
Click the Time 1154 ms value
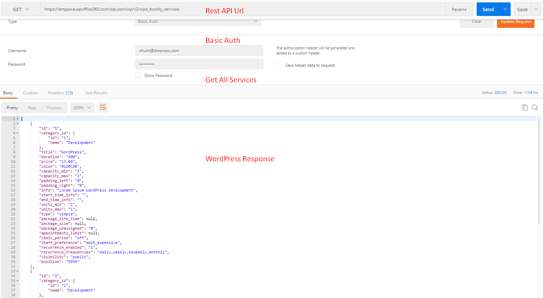click(x=531, y=93)
